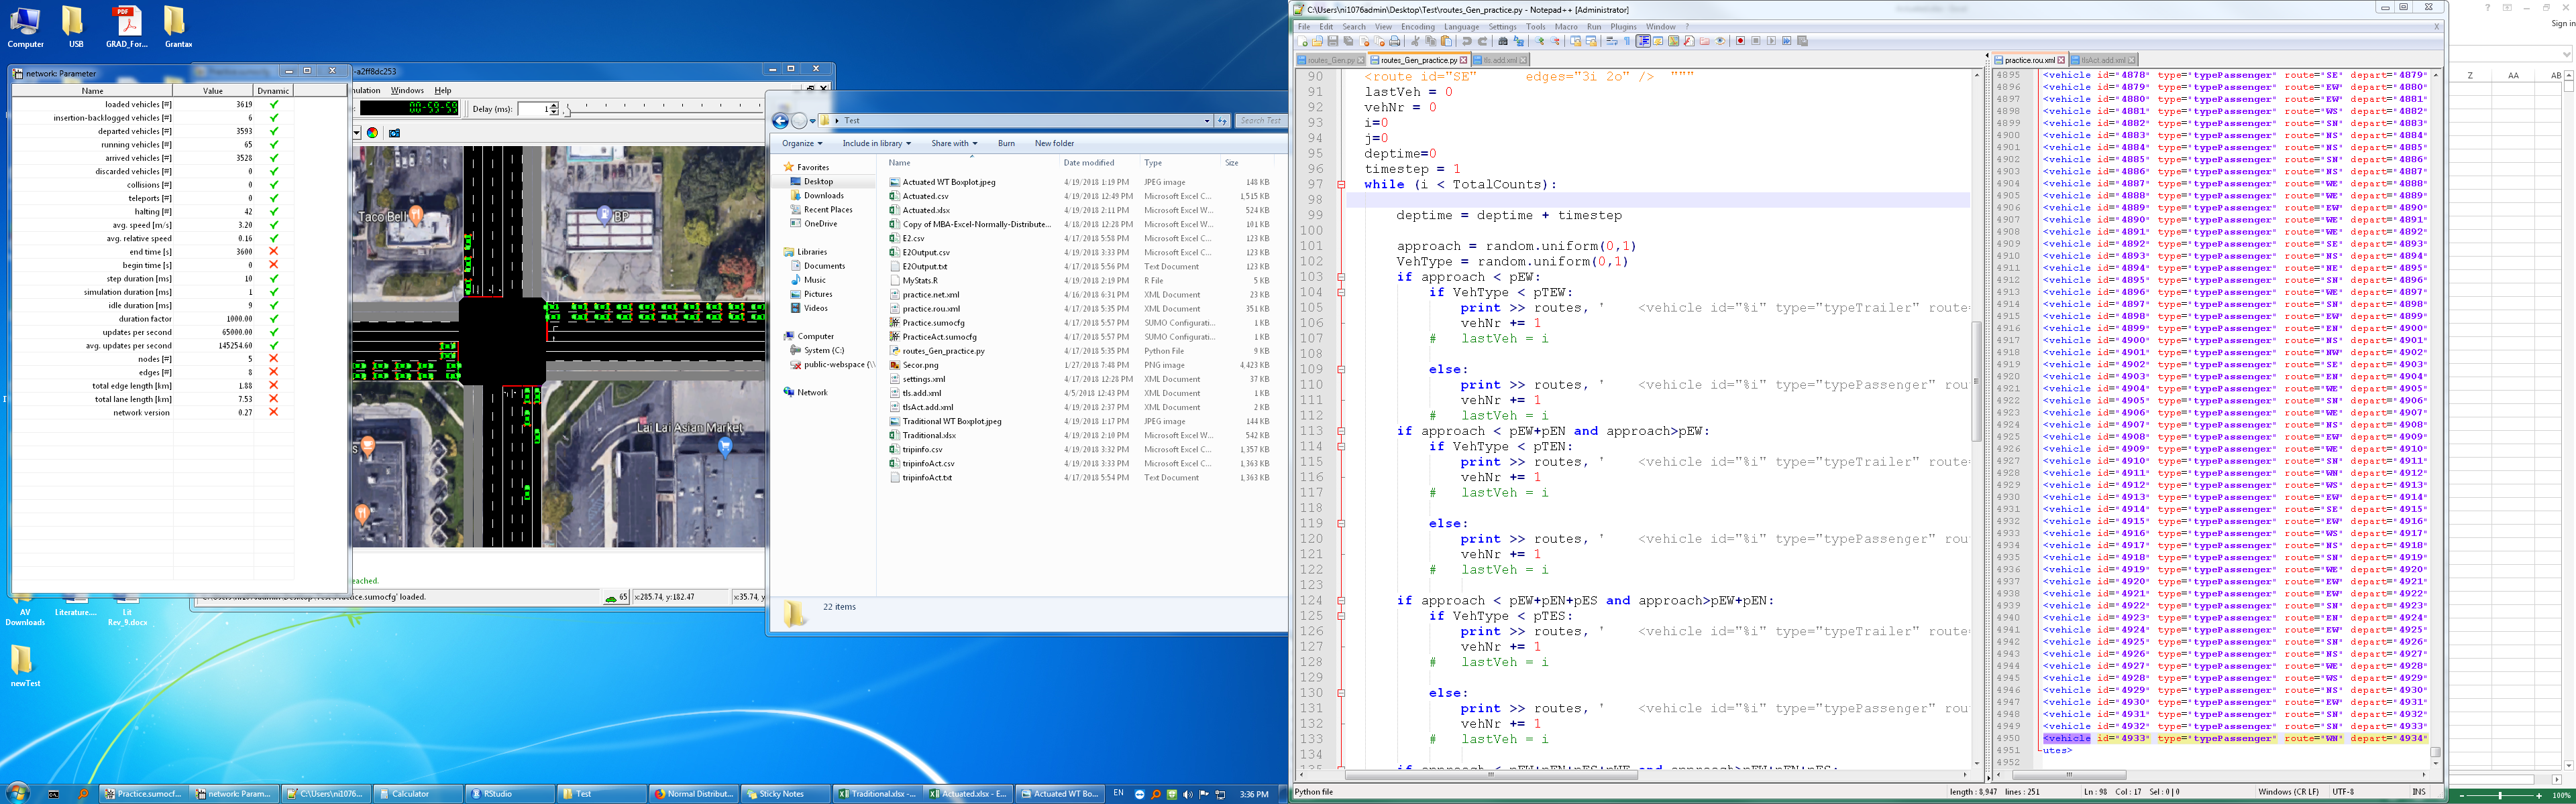Image resolution: width=2576 pixels, height=804 pixels.
Task: Click New file icon in Notepad++ toolbar
Action: 1303,41
